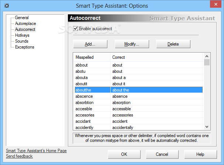Screen dimensions: 224x165
Task: Select the 'accidant' row
Action: click(138, 121)
